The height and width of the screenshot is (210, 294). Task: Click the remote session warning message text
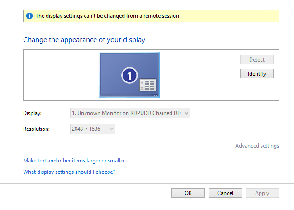point(108,16)
